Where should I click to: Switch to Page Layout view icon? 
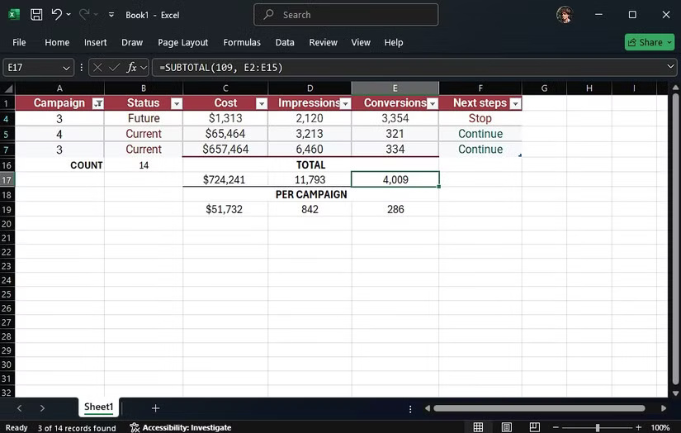[506, 427]
